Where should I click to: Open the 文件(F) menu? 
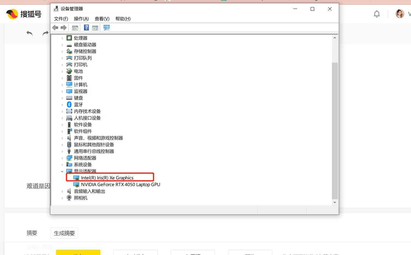61,19
